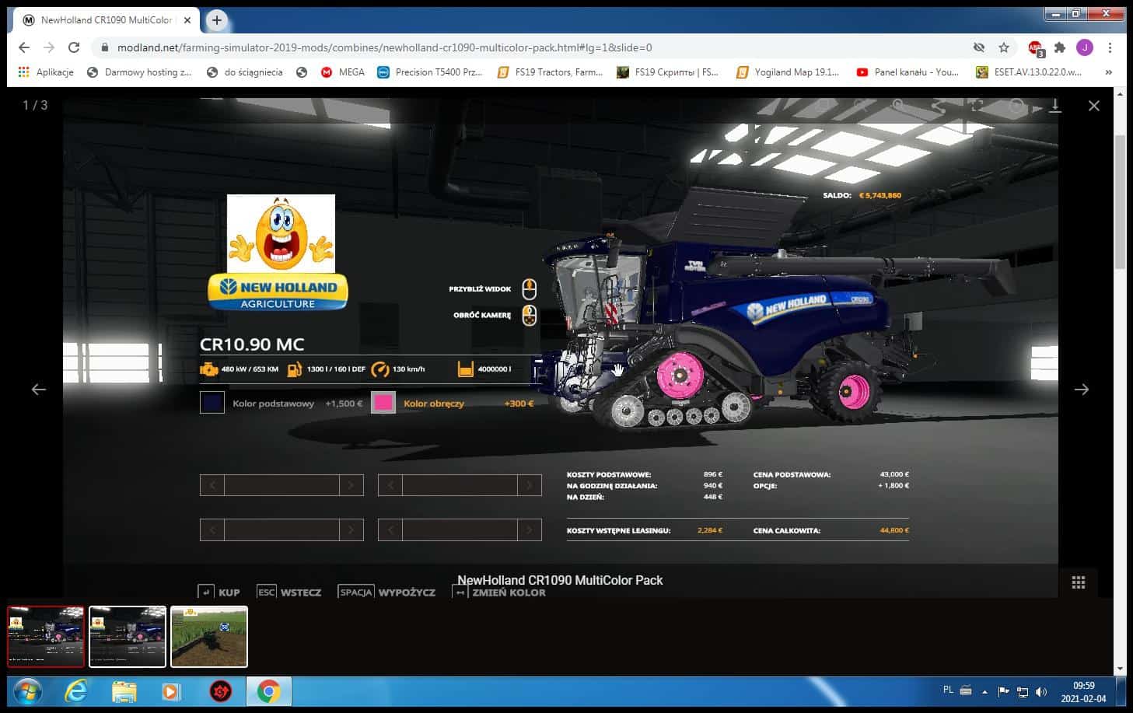Toggle the gallery thumbnails grid icon

point(1078,582)
